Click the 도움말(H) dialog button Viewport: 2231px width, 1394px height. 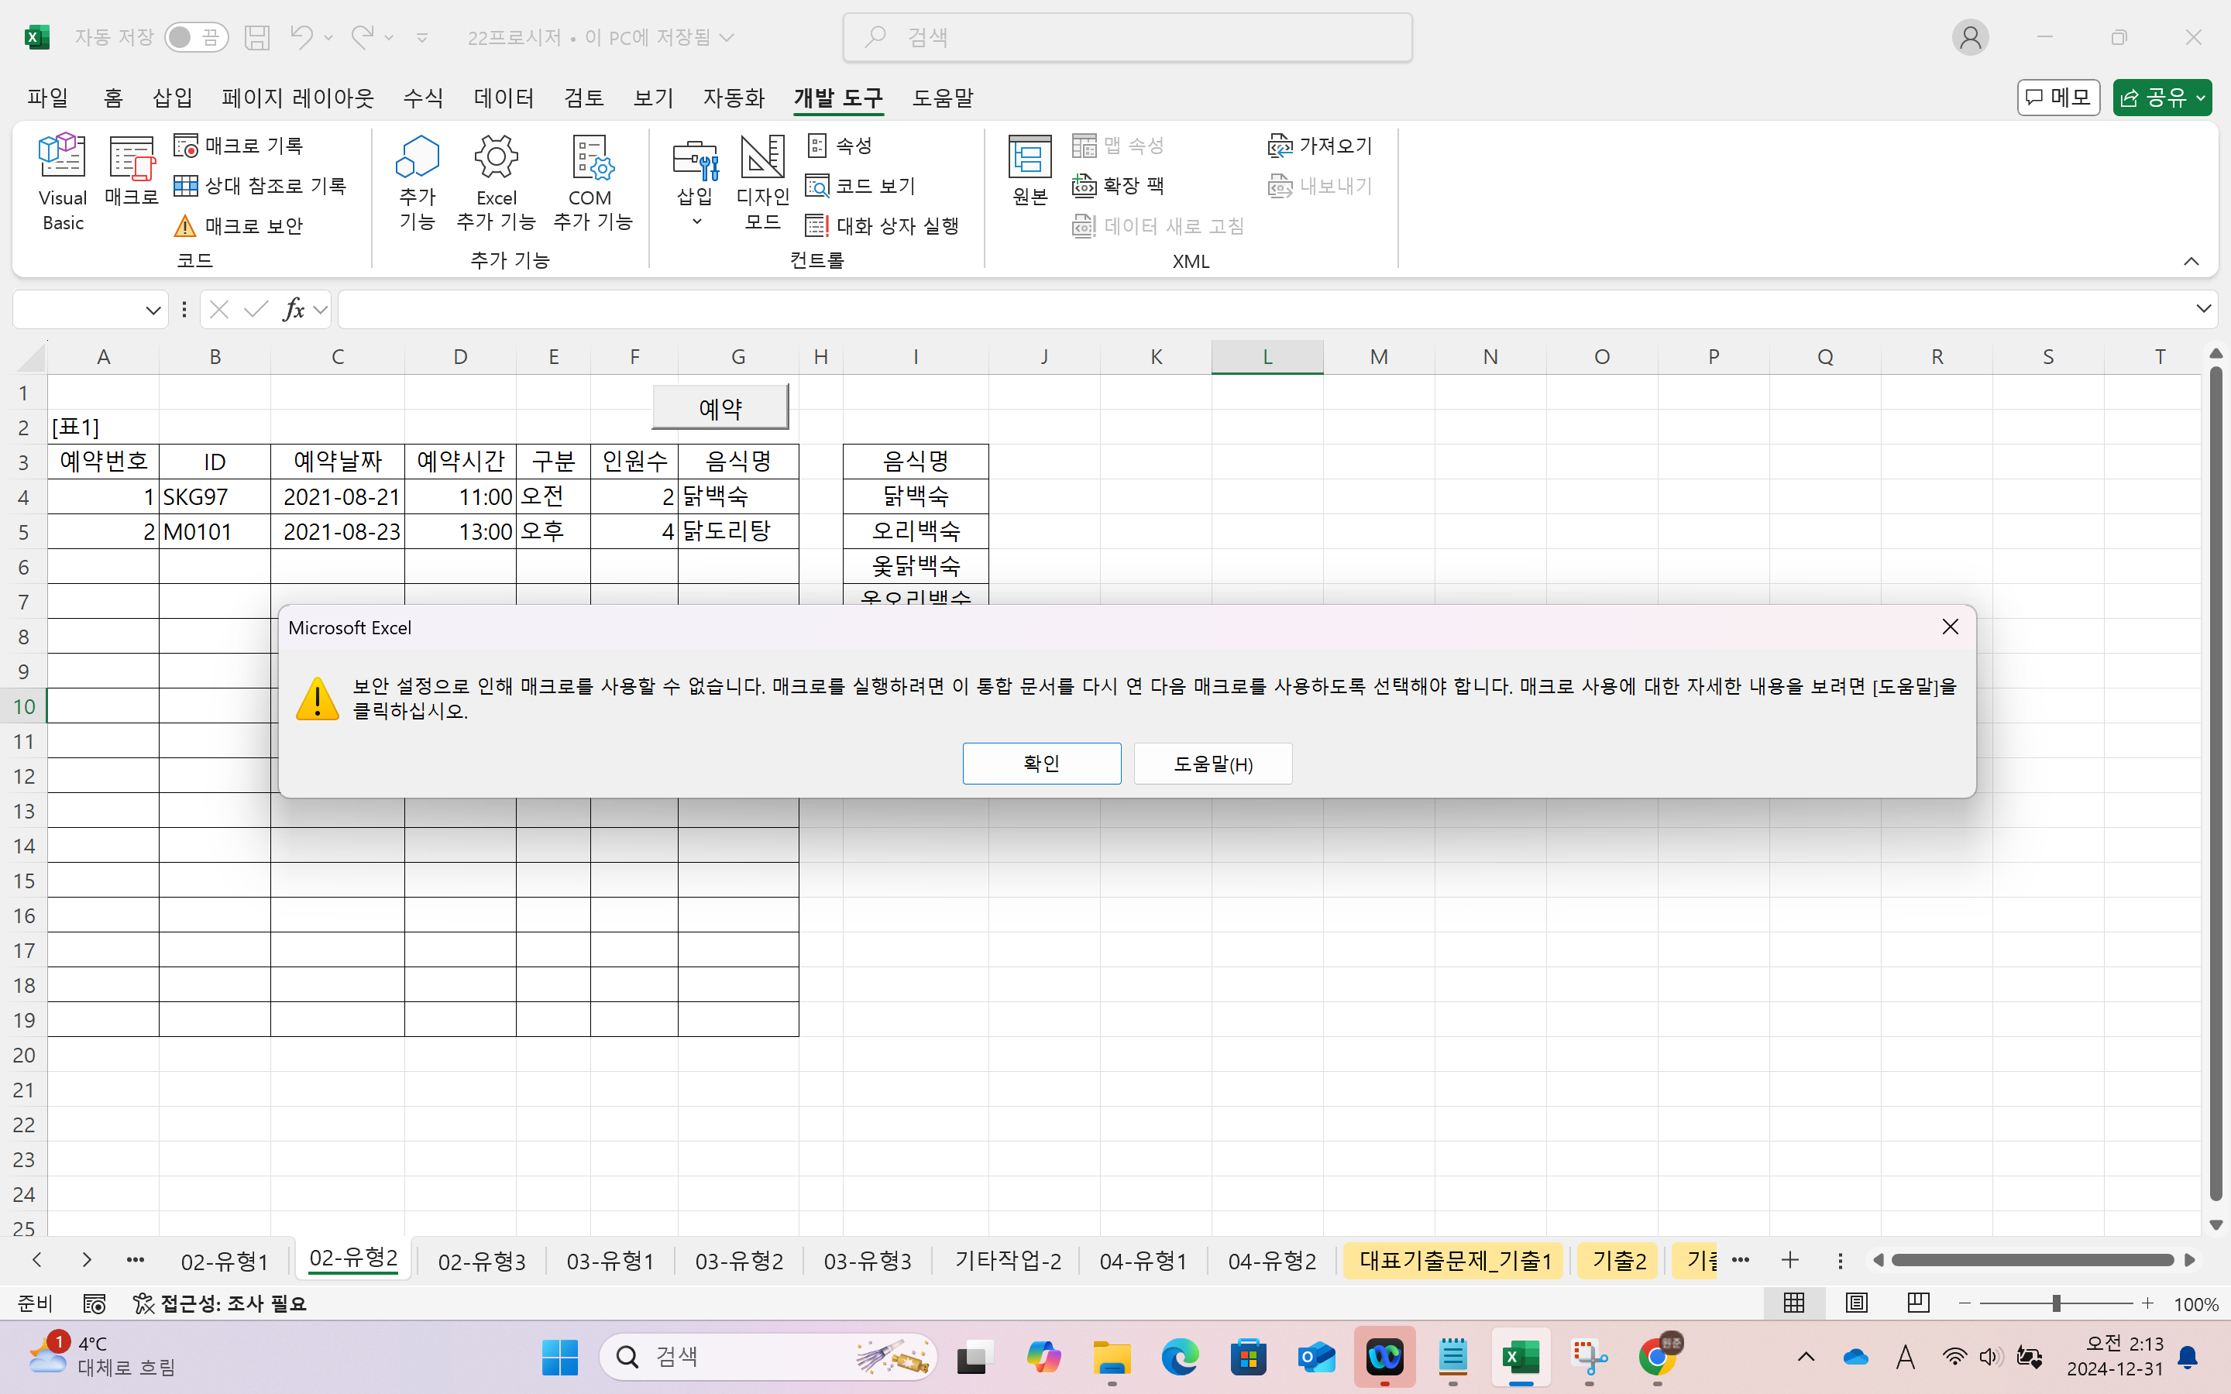(x=1212, y=764)
